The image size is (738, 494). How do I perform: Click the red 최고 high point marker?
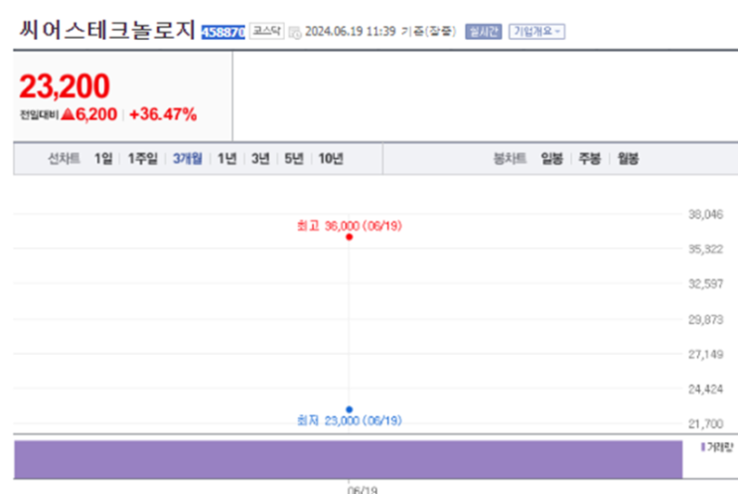pos(350,237)
